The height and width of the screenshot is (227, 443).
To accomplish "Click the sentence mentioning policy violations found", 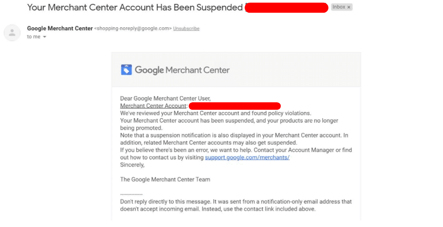I will pos(216,113).
